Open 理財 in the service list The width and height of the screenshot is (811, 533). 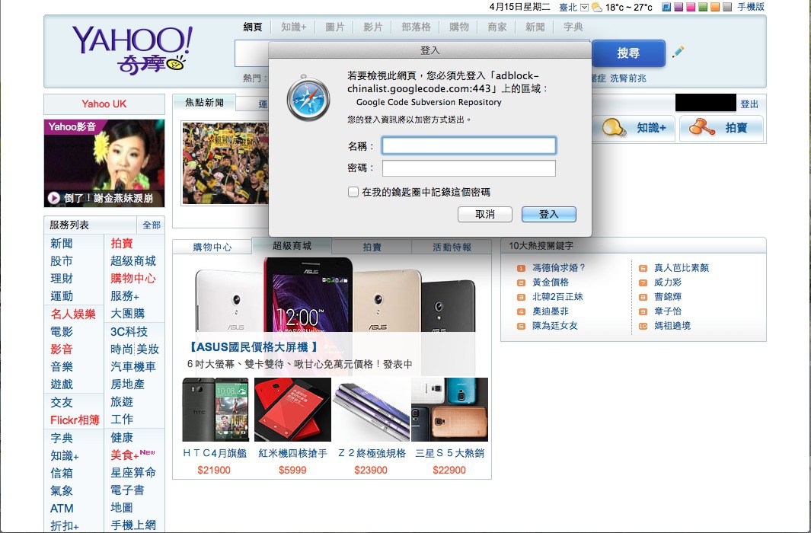point(62,279)
